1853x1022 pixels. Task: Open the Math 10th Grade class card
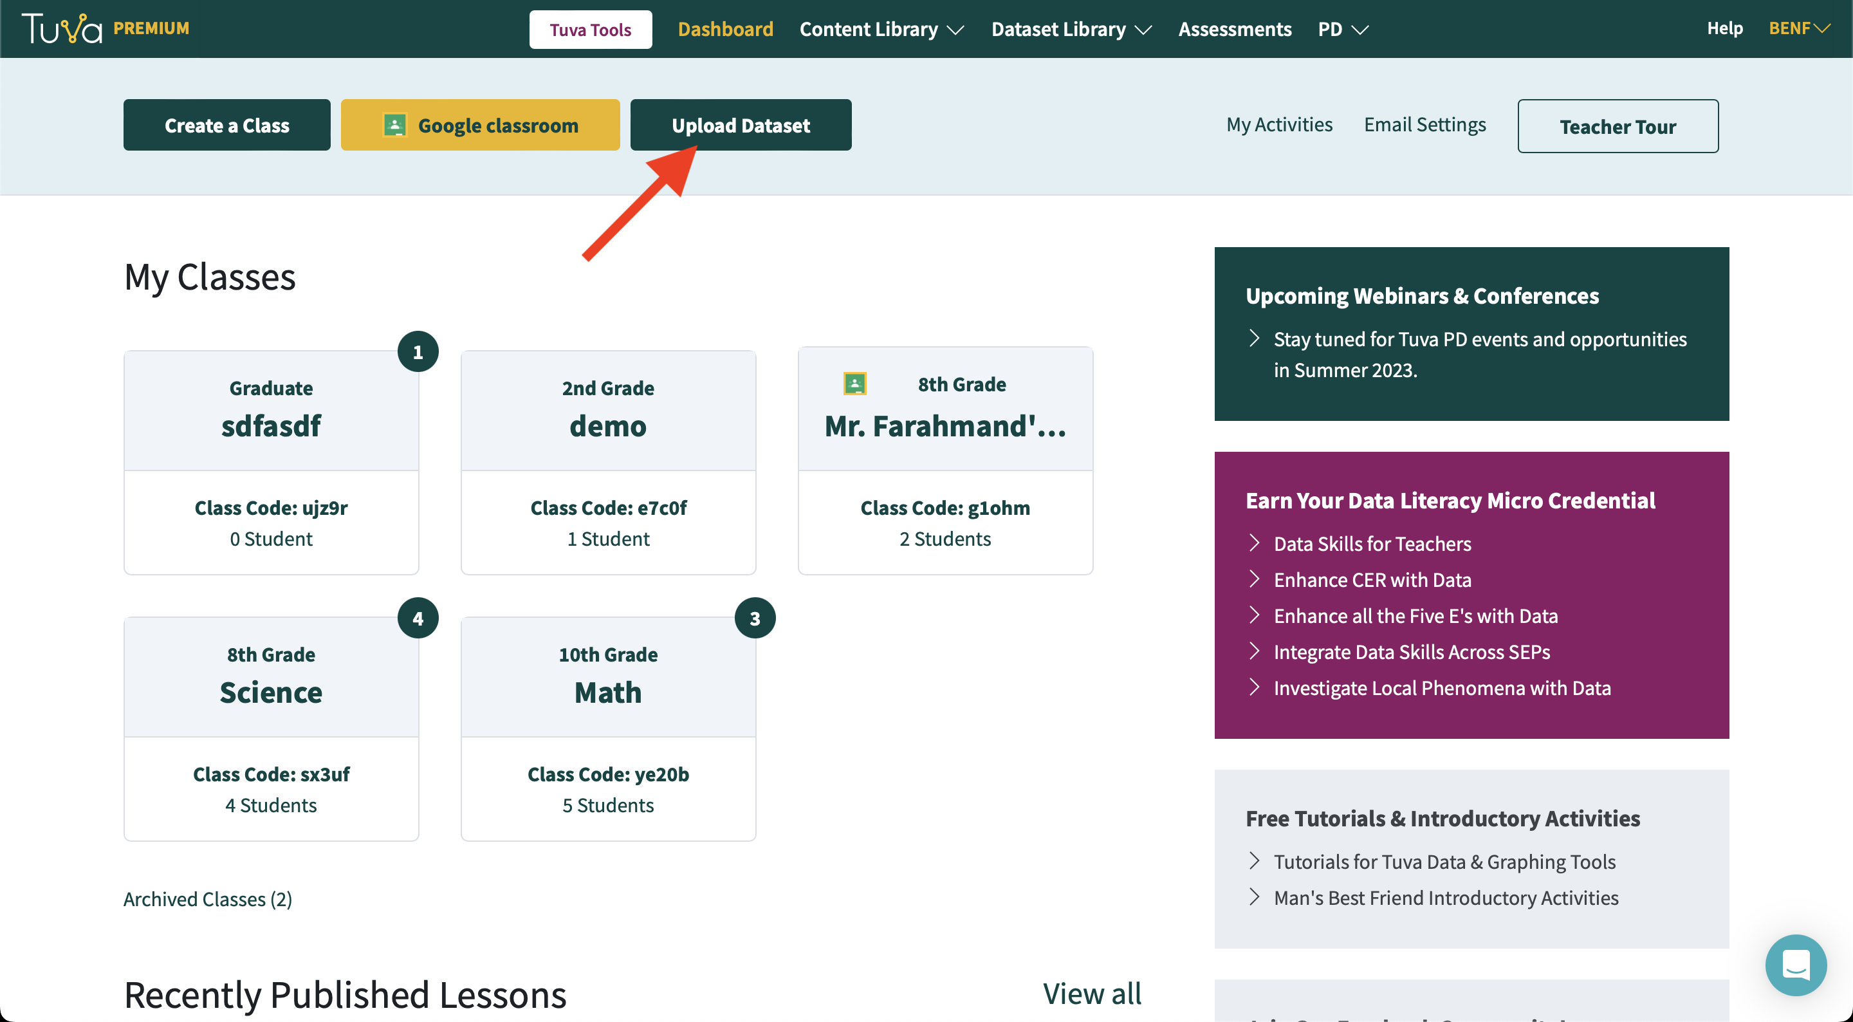point(608,729)
